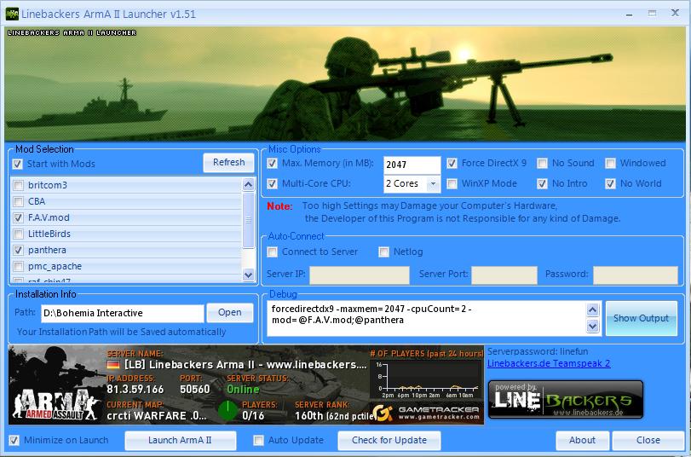Enable Connect to Server checkbox
The image size is (691, 457).
click(273, 252)
